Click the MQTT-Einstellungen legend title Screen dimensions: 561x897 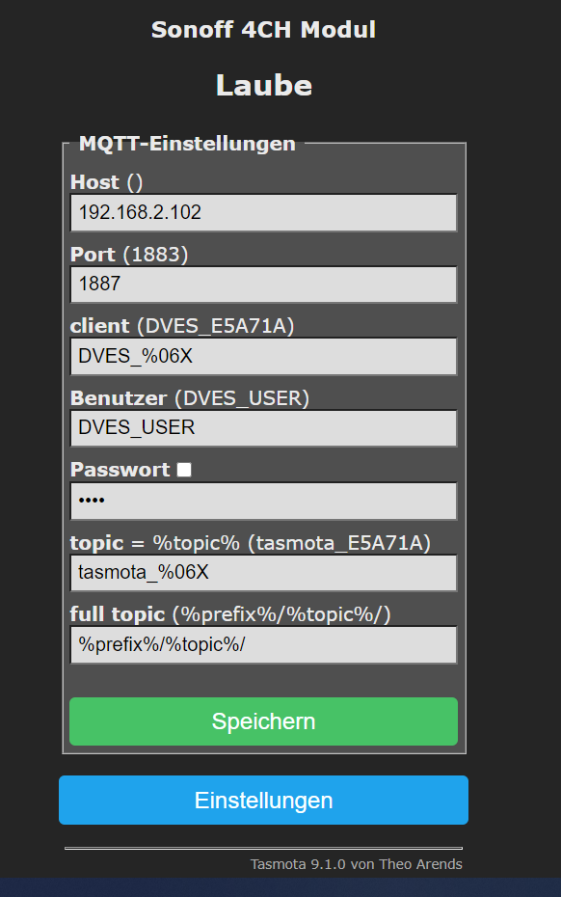(187, 143)
